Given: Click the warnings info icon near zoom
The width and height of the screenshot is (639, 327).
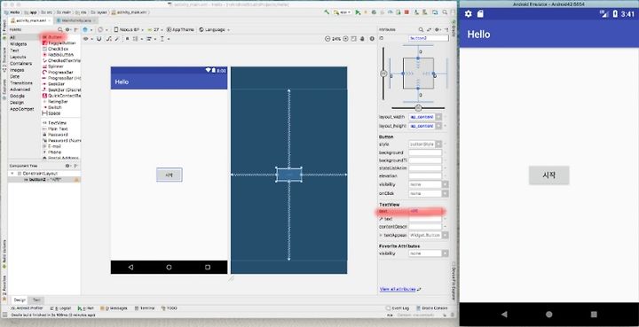Looking at the screenshot, I should (372, 39).
